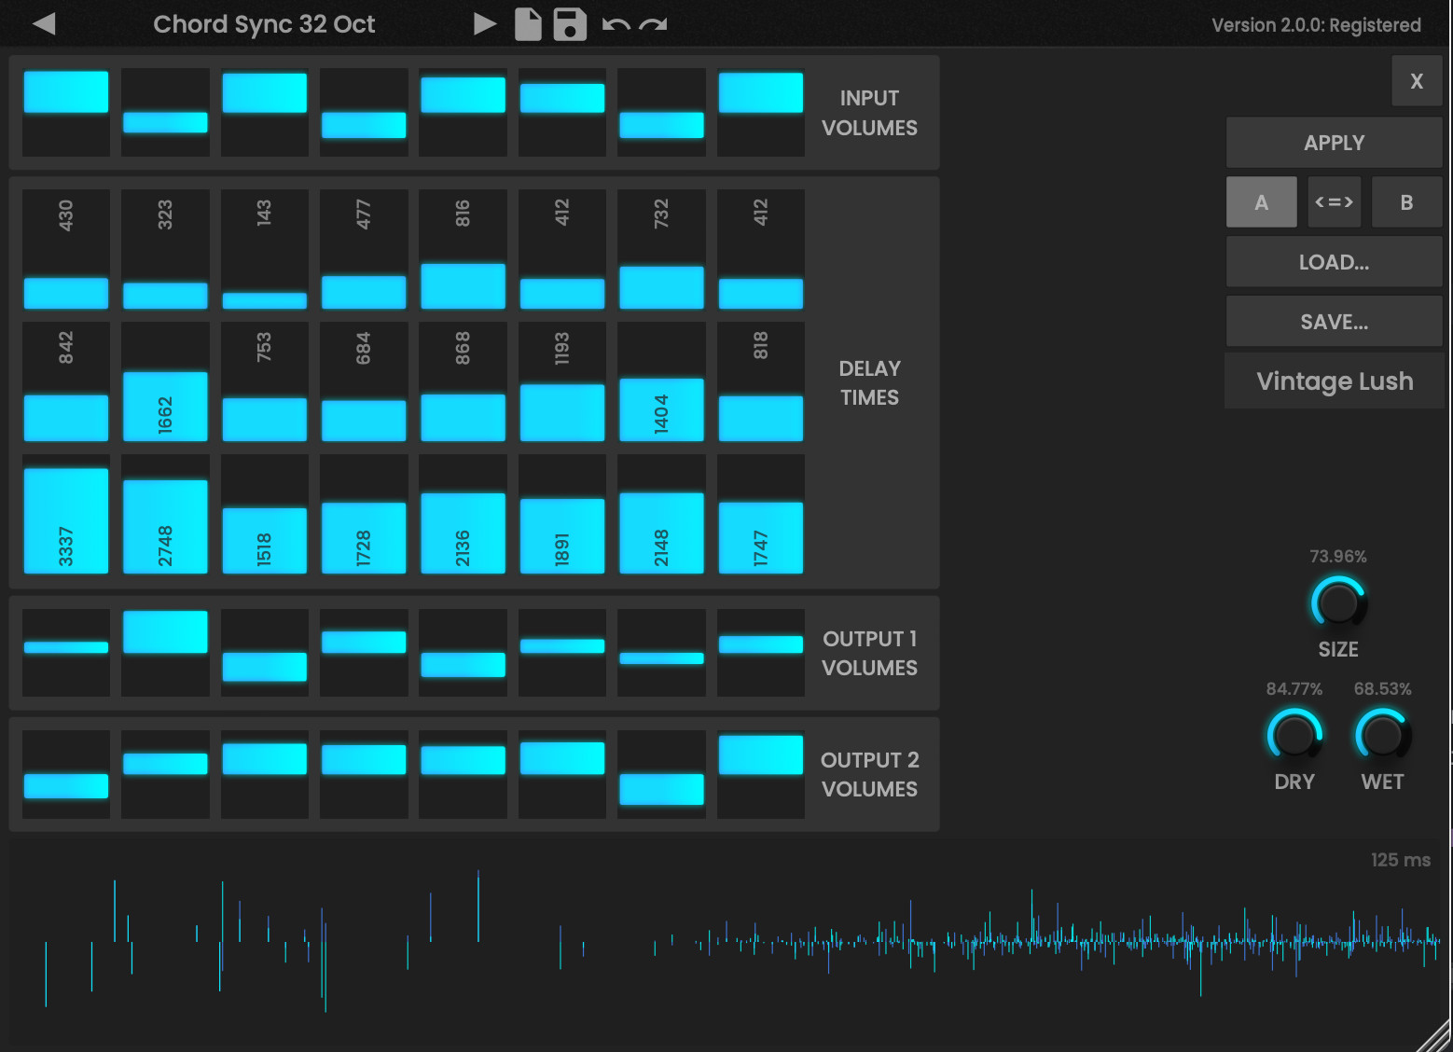Click the new preset document icon
The height and width of the screenshot is (1052, 1453).
[x=528, y=24]
